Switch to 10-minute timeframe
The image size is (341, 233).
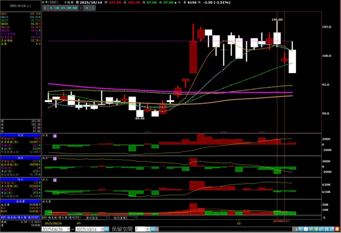point(57,8)
